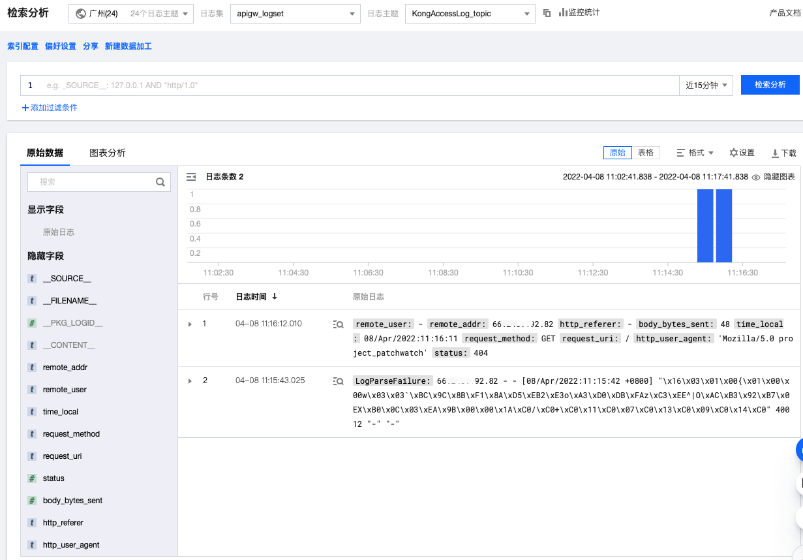
Task: Collapse the field sidebar with the list icon
Action: pos(191,177)
